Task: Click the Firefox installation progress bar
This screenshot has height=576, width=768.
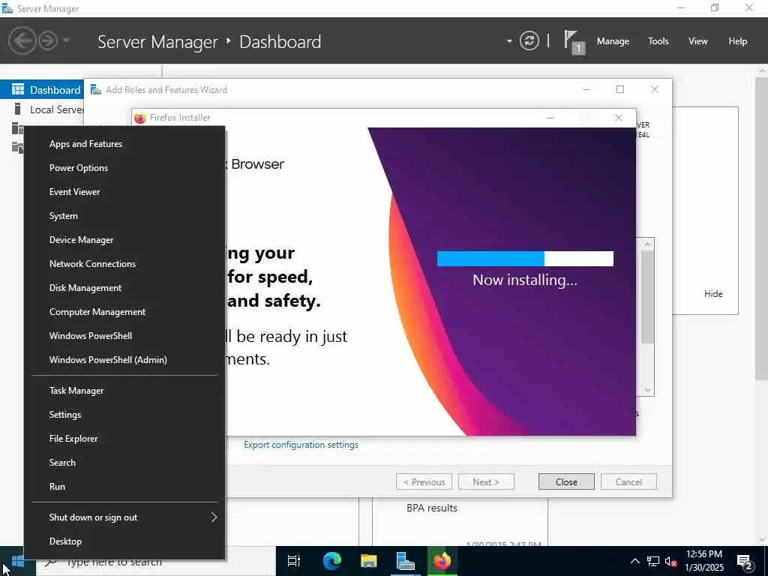Action: point(525,259)
